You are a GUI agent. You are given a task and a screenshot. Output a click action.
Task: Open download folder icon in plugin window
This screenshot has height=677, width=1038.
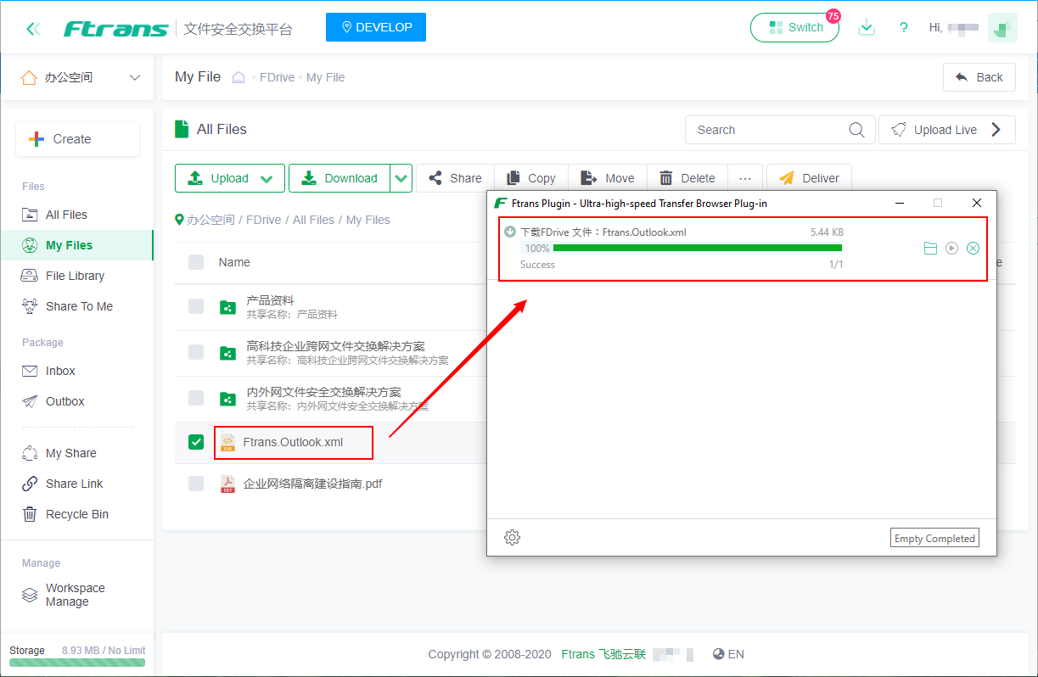point(930,248)
